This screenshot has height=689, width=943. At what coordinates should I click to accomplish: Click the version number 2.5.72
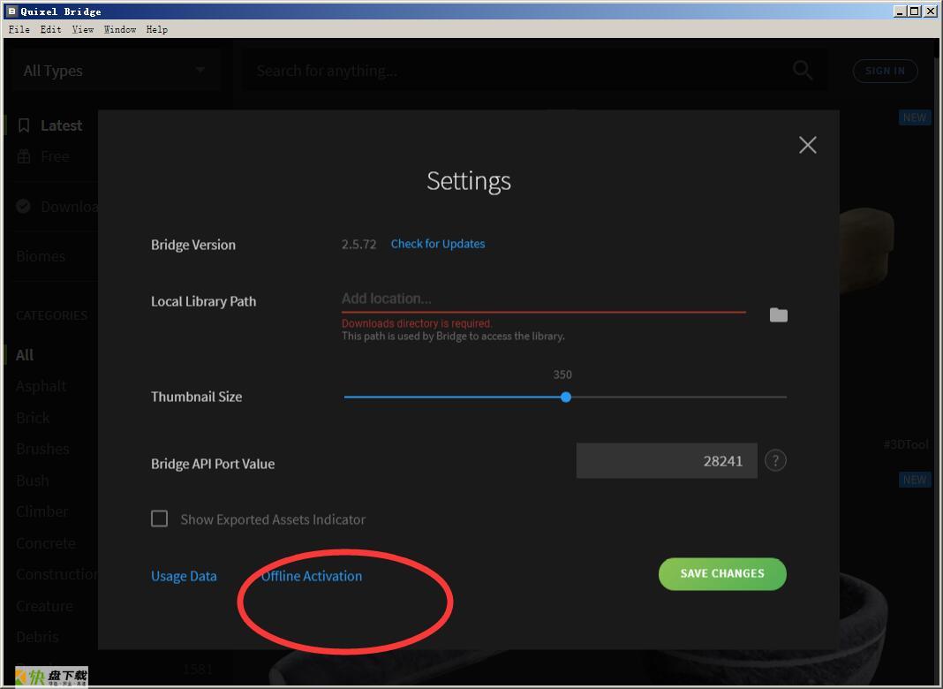coord(359,245)
